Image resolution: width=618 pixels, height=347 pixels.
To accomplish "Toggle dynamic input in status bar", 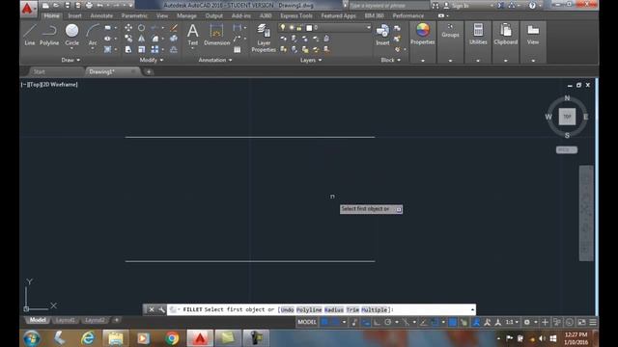I will 366,322.
